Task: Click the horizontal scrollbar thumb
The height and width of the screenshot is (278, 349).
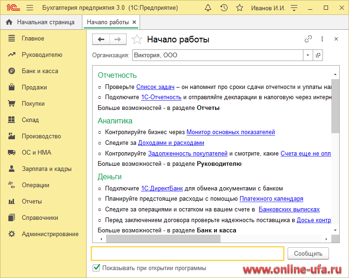Action: click(163, 239)
